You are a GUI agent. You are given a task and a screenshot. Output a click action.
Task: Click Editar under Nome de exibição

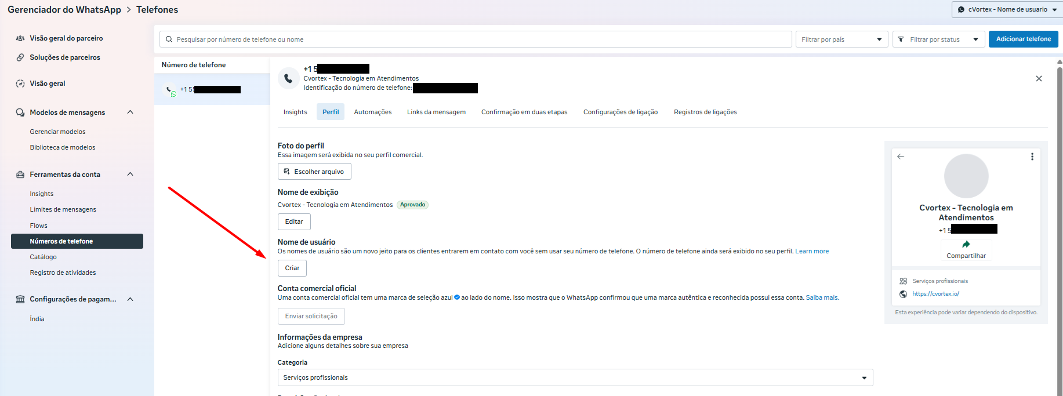tap(294, 221)
